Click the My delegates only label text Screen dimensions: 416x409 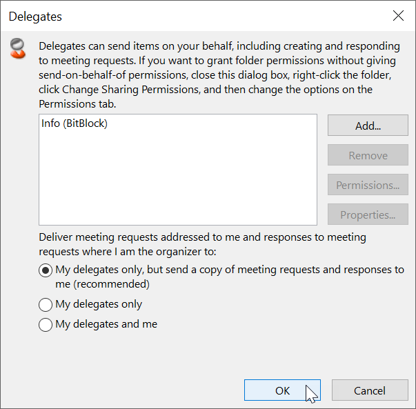[x=99, y=304]
